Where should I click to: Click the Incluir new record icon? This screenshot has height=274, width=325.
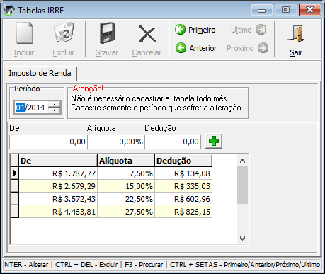point(25,33)
